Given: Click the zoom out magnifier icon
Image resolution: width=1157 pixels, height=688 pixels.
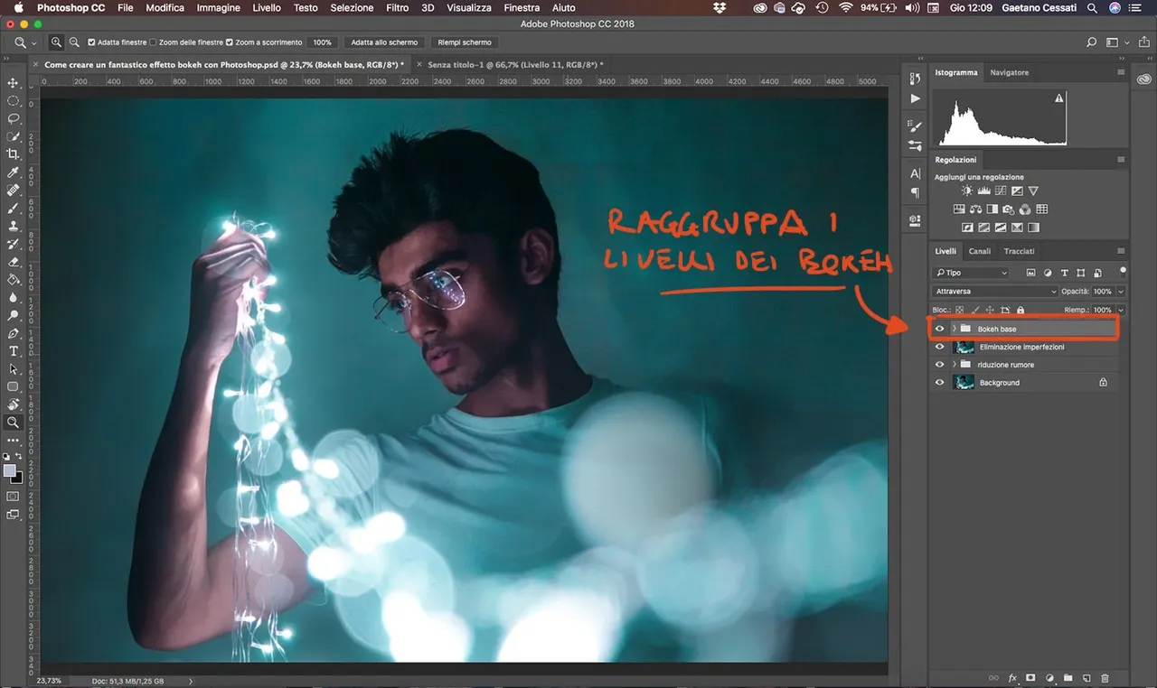Looking at the screenshot, I should [x=74, y=42].
